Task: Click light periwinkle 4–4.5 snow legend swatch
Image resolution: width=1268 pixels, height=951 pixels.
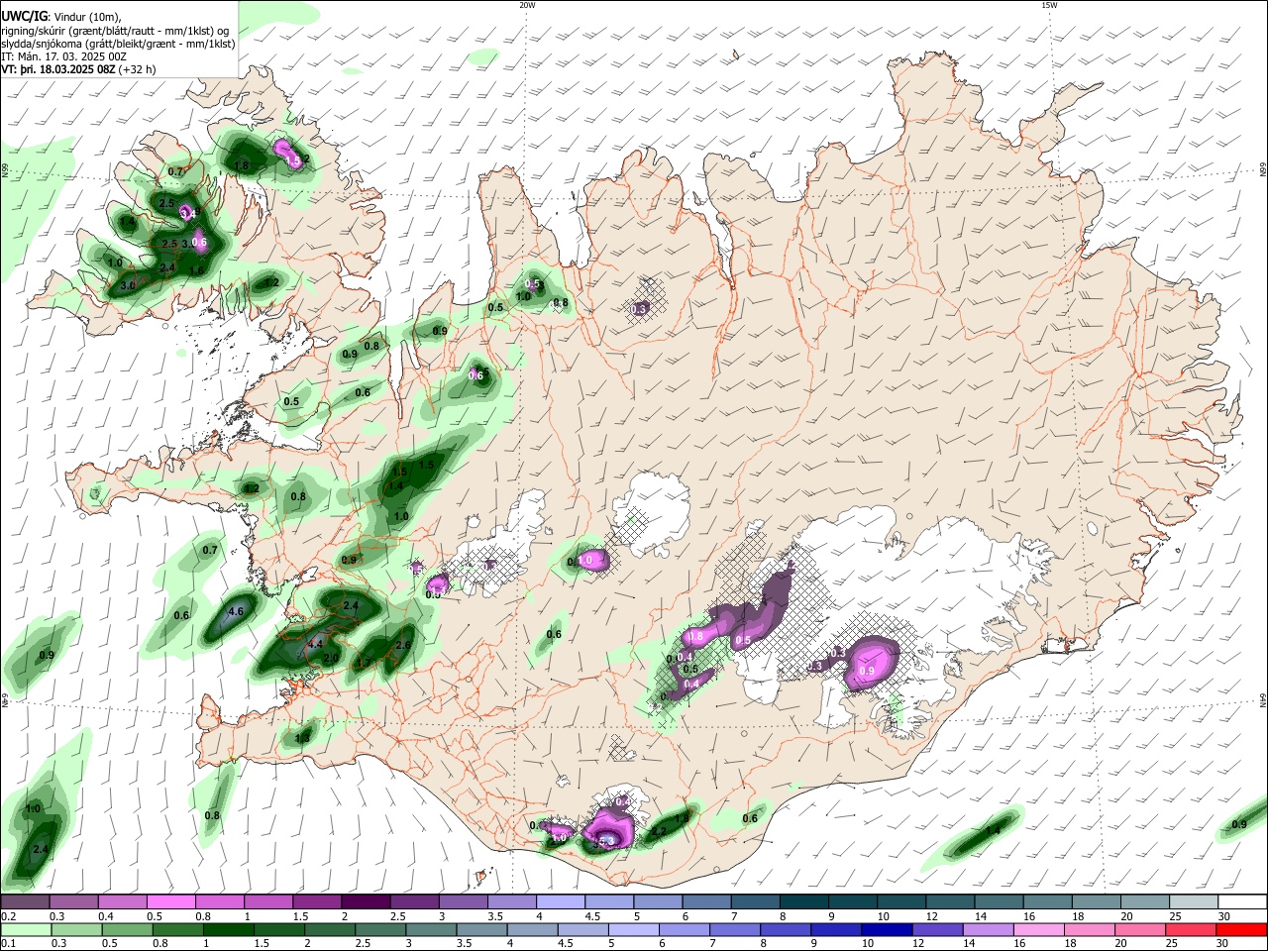Action: (x=560, y=901)
